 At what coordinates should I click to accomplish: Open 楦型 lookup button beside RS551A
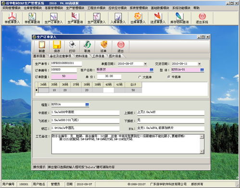coord(87,105)
